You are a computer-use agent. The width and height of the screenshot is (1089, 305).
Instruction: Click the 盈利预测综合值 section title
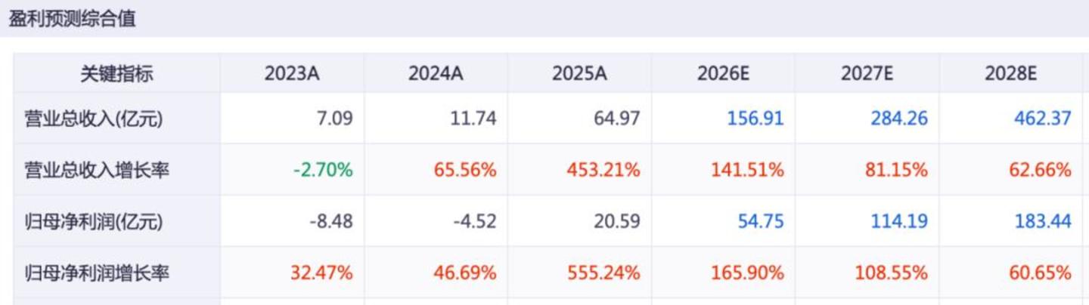72,20
